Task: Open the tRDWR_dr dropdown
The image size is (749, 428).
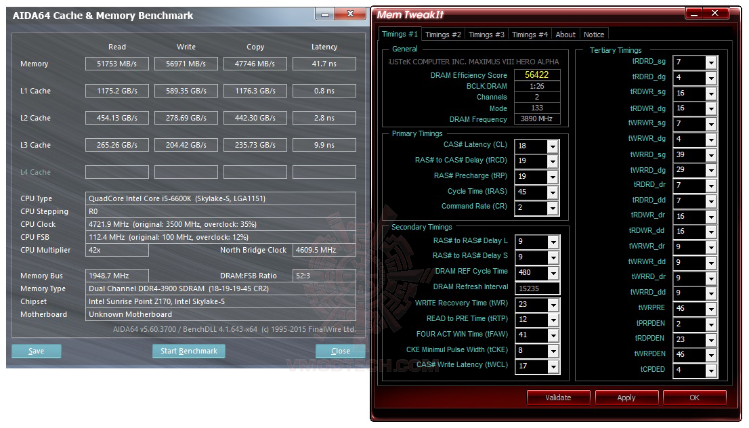Action: (x=711, y=217)
